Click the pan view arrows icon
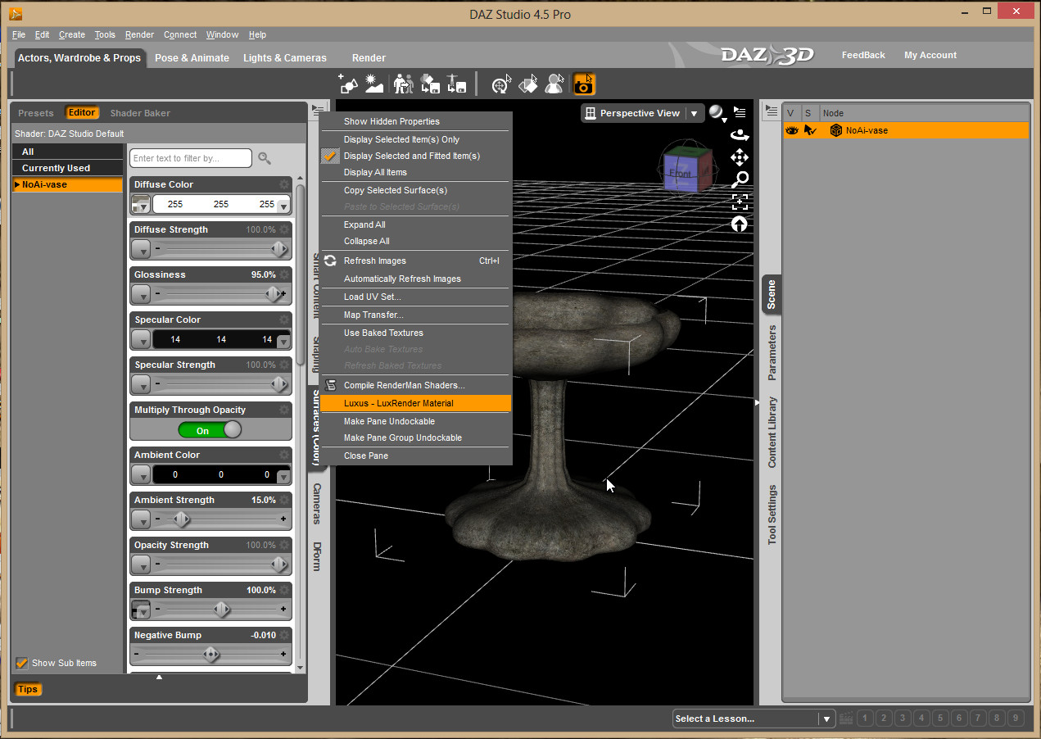 pyautogui.click(x=739, y=157)
